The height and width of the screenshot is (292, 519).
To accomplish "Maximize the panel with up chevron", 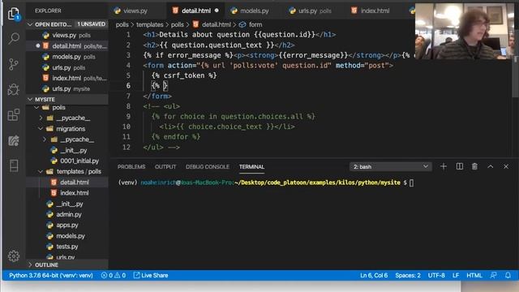I will click(491, 166).
